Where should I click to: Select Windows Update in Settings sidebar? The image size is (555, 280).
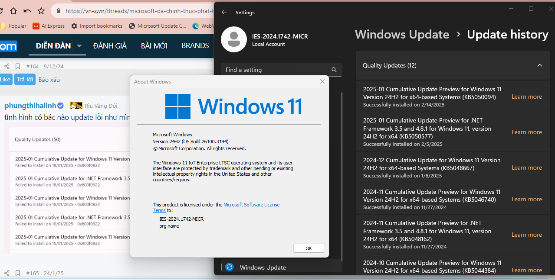tap(281, 267)
